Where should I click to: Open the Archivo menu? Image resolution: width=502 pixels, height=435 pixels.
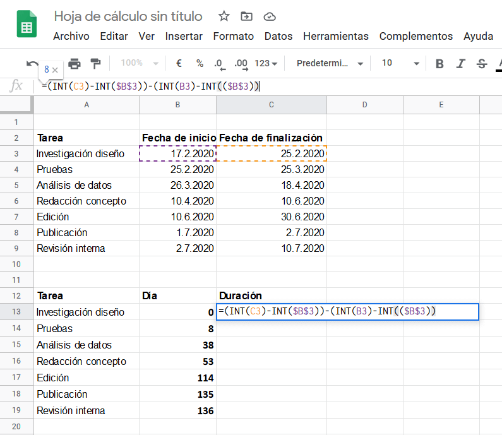[71, 36]
